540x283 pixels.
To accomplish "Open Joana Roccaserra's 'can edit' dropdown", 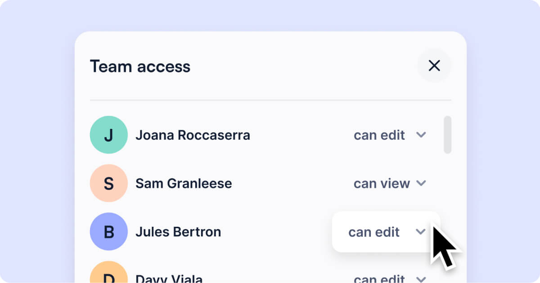I will (390, 135).
